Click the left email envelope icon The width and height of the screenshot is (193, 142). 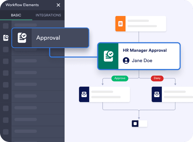[x=84, y=94]
